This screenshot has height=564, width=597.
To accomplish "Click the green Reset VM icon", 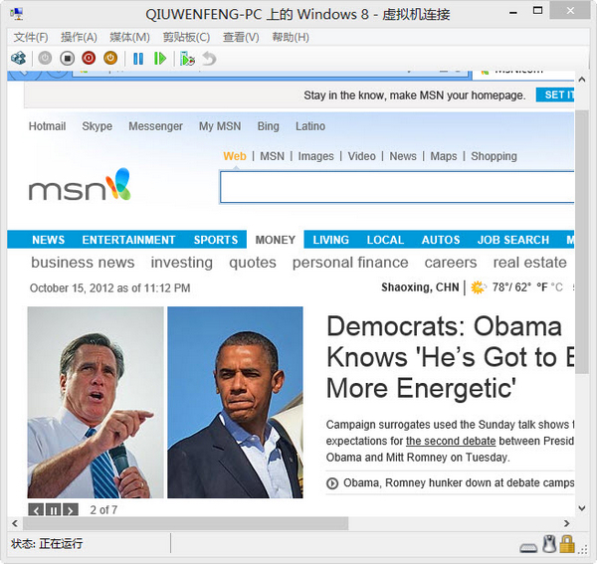I will tap(160, 59).
